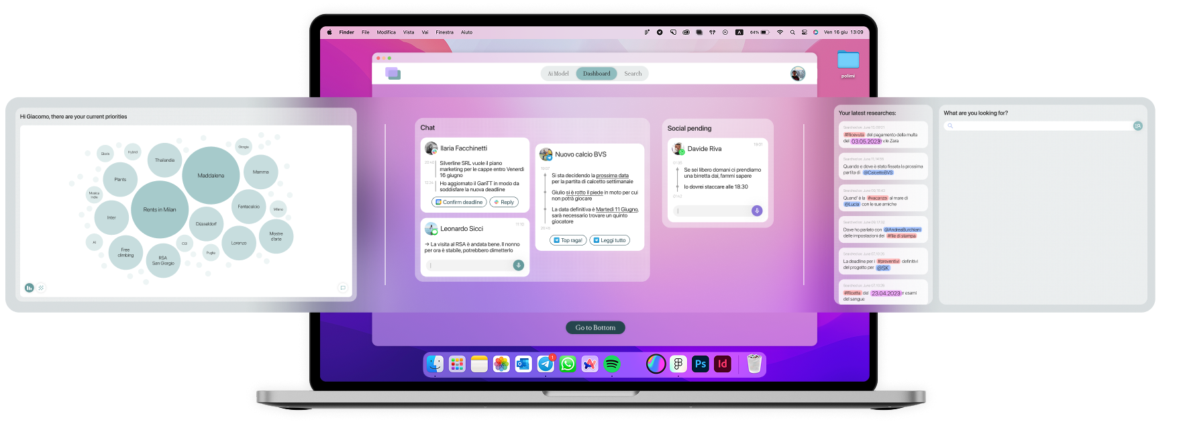
Task: Click the microphone in Leonardo Sicci chat
Action: pyautogui.click(x=518, y=266)
